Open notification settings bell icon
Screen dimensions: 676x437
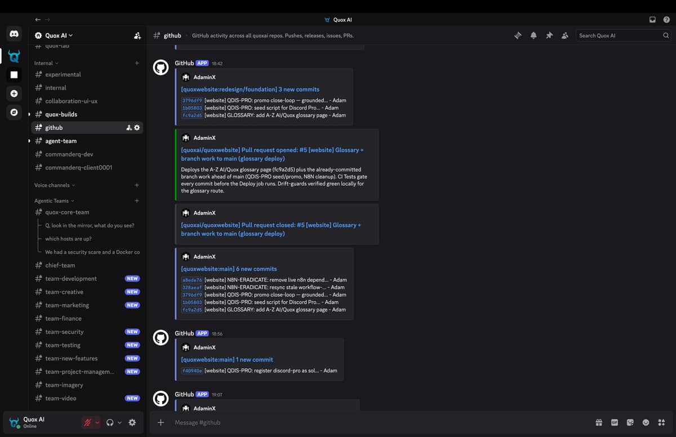coord(533,35)
